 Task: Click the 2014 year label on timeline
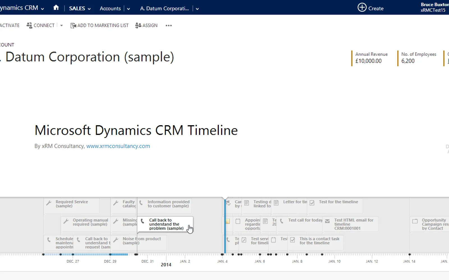(x=166, y=265)
